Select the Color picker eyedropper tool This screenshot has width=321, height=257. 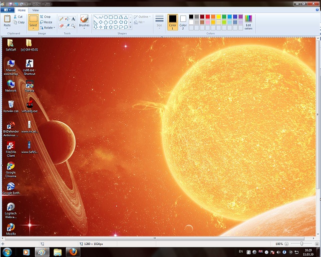(x=67, y=26)
